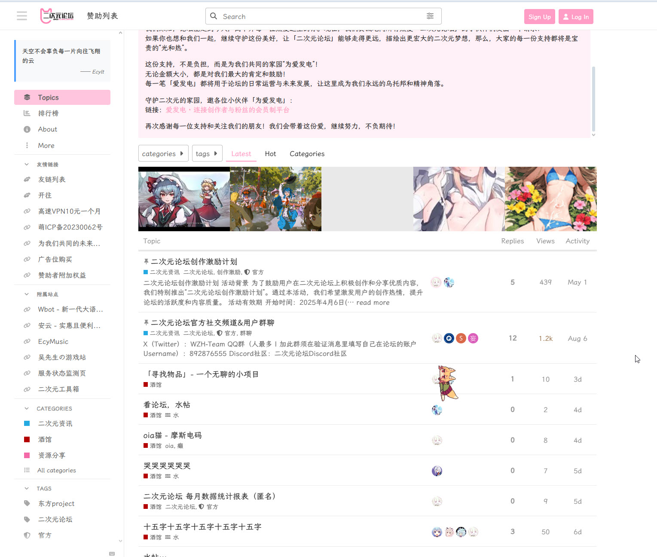The image size is (657, 557).
Task: Open the categories filter dropdown
Action: click(163, 153)
